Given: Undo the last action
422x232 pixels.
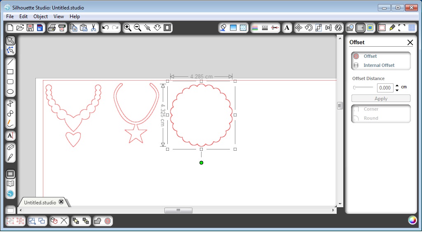Looking at the screenshot, I should click(x=105, y=28).
